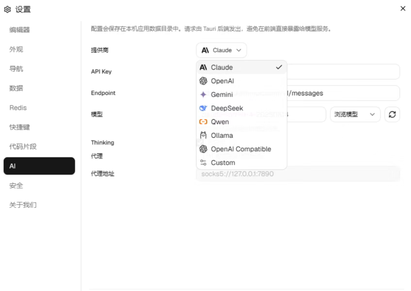411x291 pixels.
Task: Click the settings gear icon in header
Action: [x=7, y=10]
